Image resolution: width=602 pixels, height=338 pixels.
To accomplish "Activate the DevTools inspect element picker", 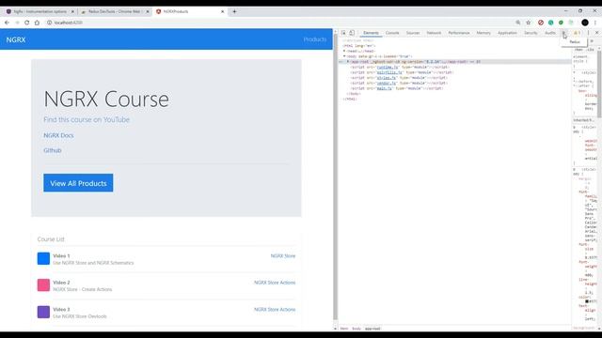I will tap(343, 33).
